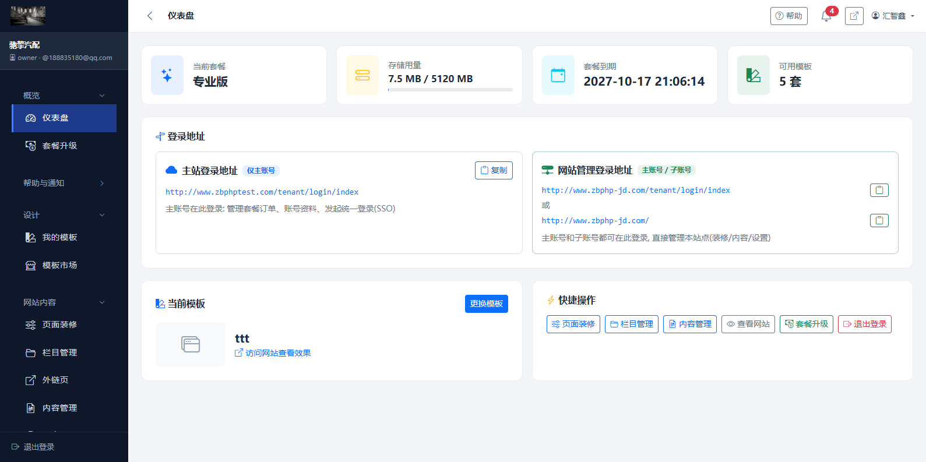Screen dimensions: 926x462
Task: Open the 汇智鑫 user account dropdown
Action: [x=893, y=16]
